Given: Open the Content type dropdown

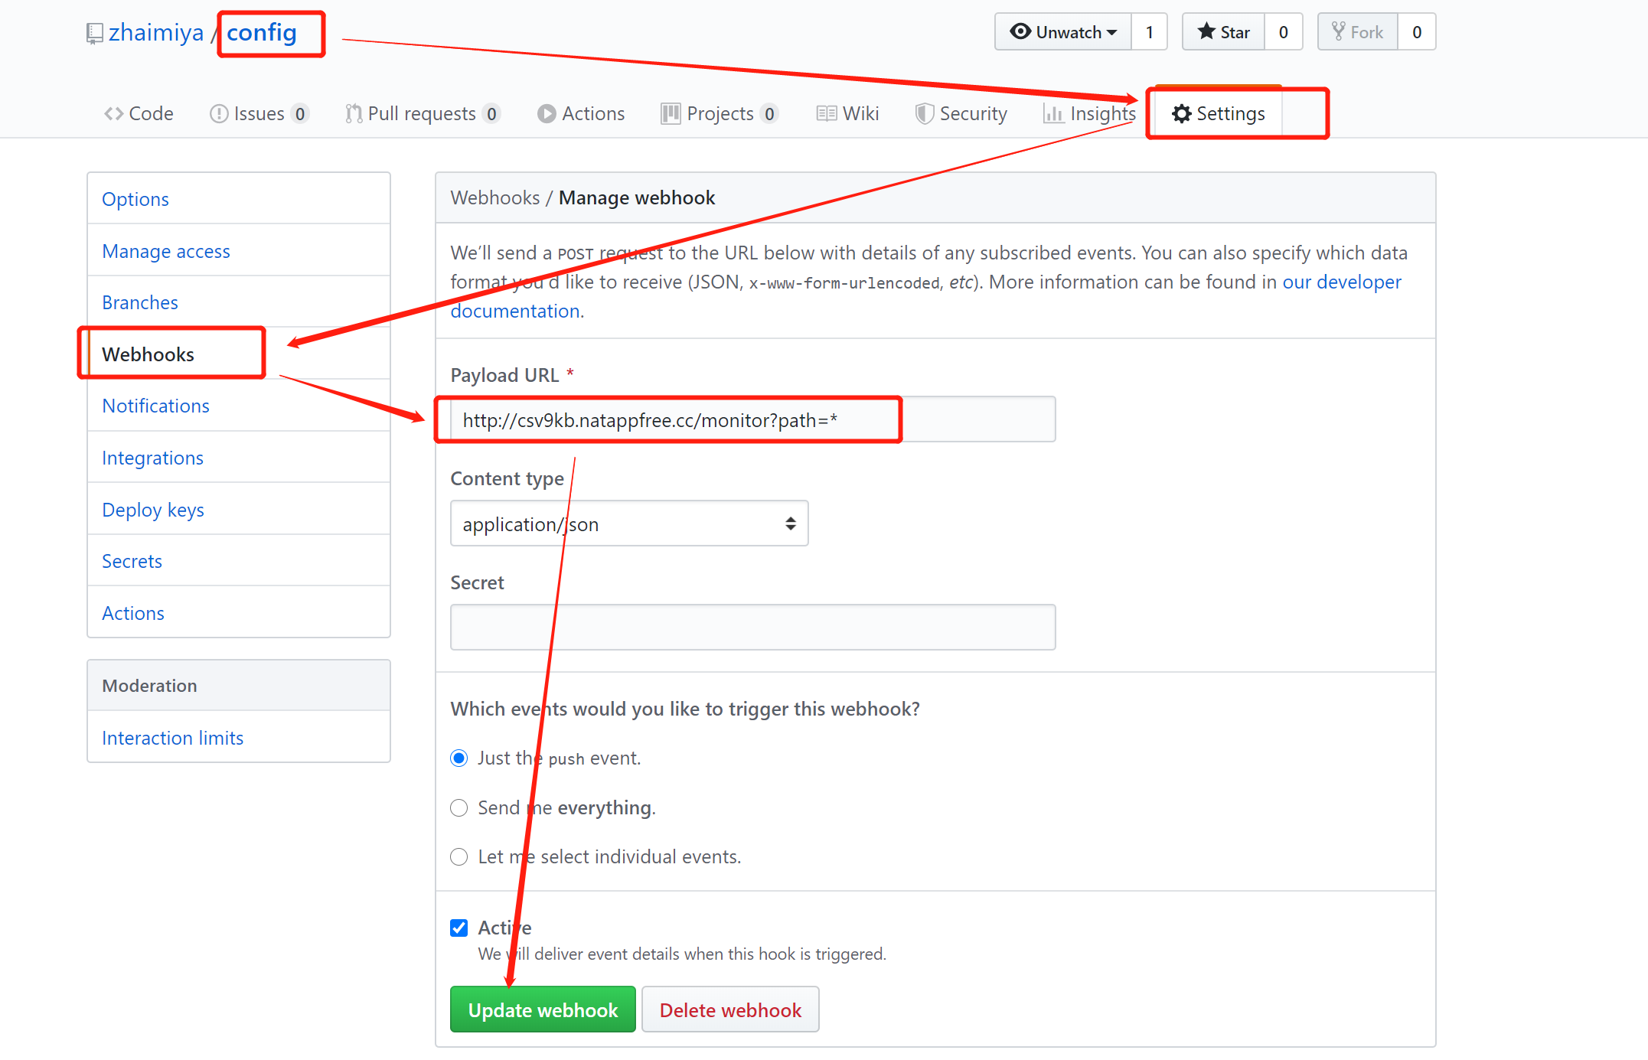Looking at the screenshot, I should [x=628, y=524].
